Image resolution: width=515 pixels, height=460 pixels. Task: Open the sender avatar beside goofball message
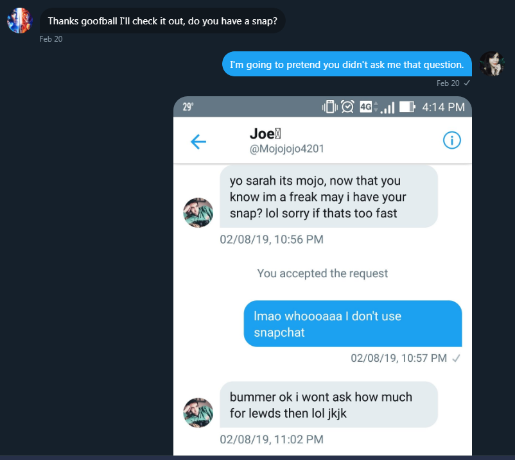click(x=20, y=21)
